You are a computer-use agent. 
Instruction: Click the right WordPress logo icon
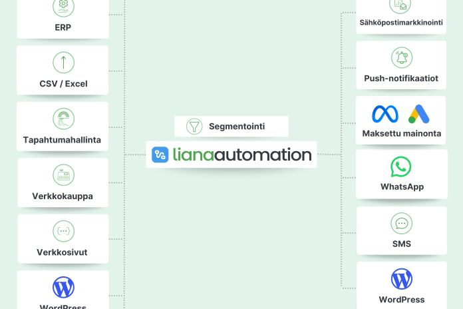pyautogui.click(x=401, y=278)
